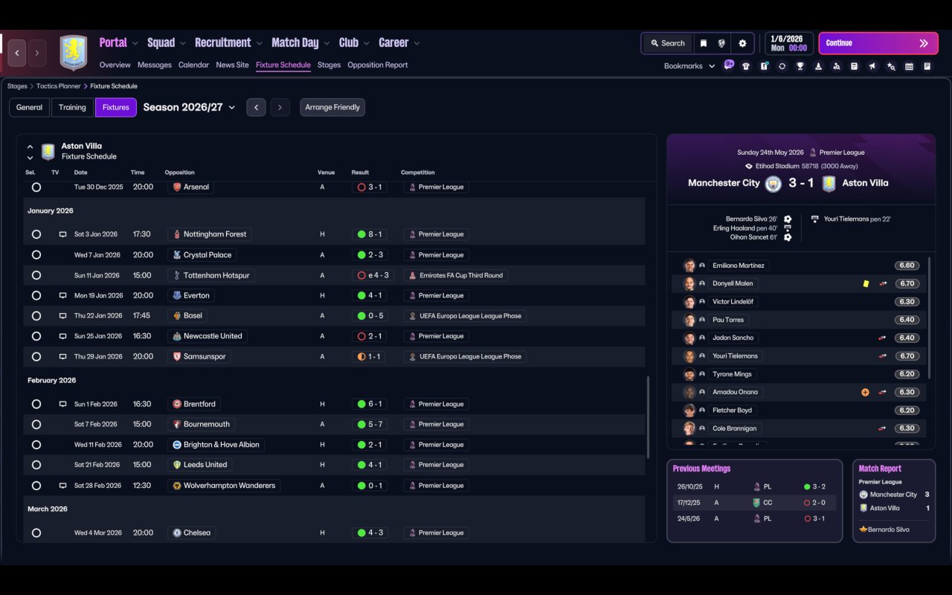The height and width of the screenshot is (595, 952).
Task: Go to previous season with left arrow
Action: coord(256,107)
